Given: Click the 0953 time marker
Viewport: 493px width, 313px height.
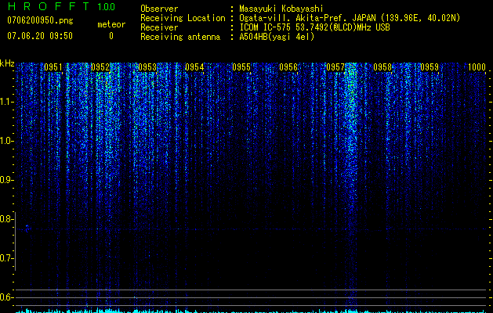Looking at the screenshot, I should (x=147, y=67).
